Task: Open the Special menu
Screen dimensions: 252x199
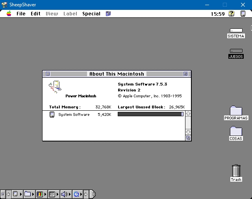Action: 91,14
